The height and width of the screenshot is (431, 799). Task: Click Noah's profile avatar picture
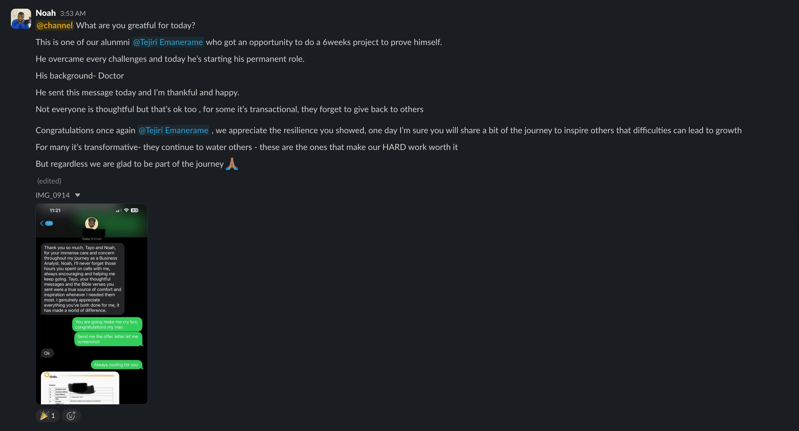(21, 19)
